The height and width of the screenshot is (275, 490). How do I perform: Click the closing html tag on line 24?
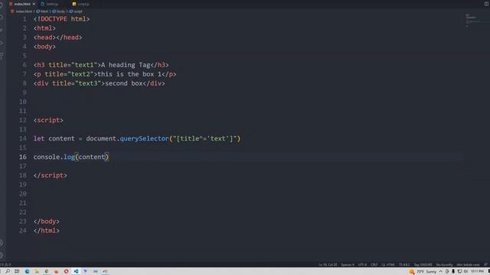tap(47, 231)
